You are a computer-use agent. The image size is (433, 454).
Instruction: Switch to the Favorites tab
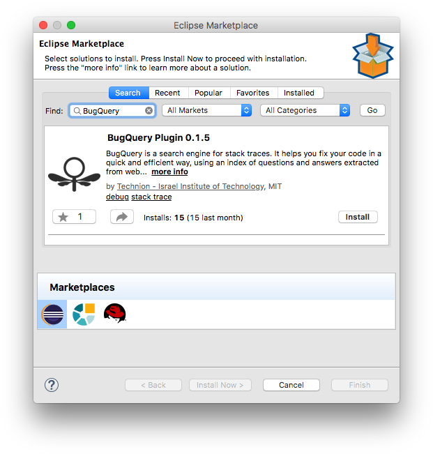(x=252, y=93)
